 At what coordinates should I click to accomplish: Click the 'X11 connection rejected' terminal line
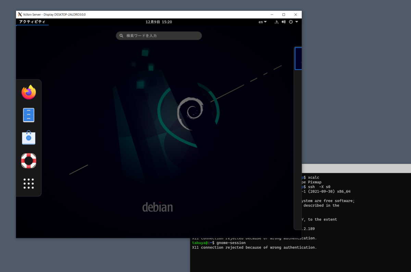[x=254, y=247]
